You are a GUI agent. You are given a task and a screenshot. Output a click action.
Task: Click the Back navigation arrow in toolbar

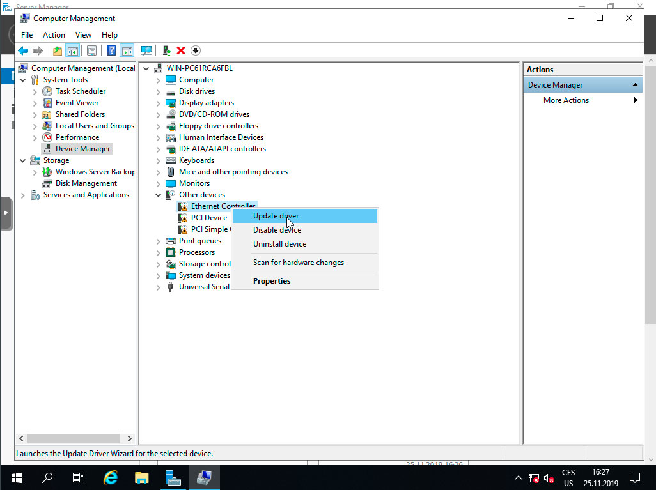click(x=23, y=50)
